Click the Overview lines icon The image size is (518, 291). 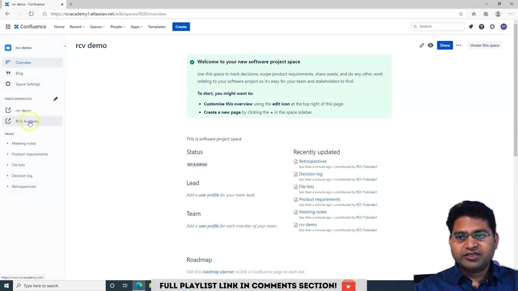point(8,62)
